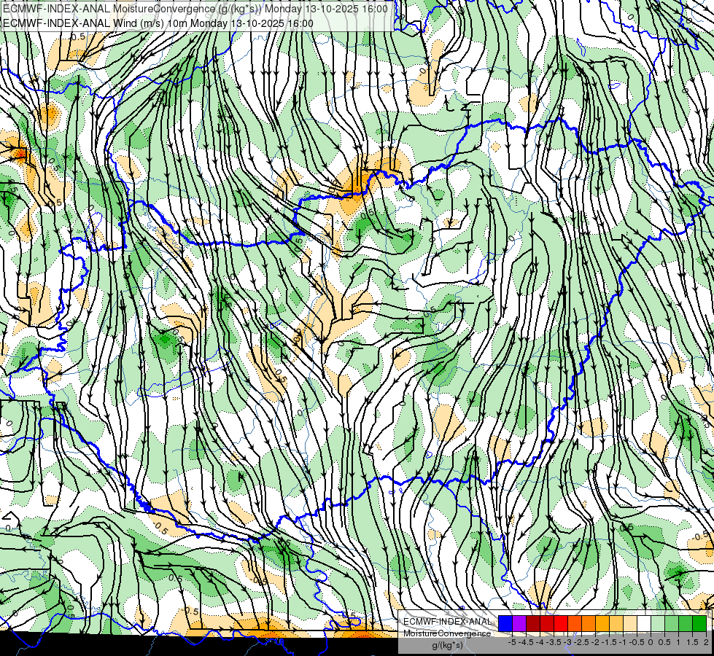Click the g/(kg*s) unit label in legend

448,645
